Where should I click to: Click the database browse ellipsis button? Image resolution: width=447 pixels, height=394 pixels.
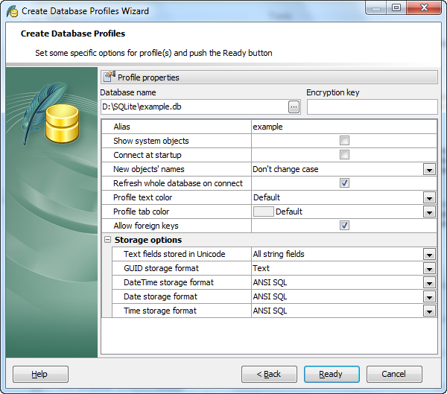pyautogui.click(x=294, y=107)
